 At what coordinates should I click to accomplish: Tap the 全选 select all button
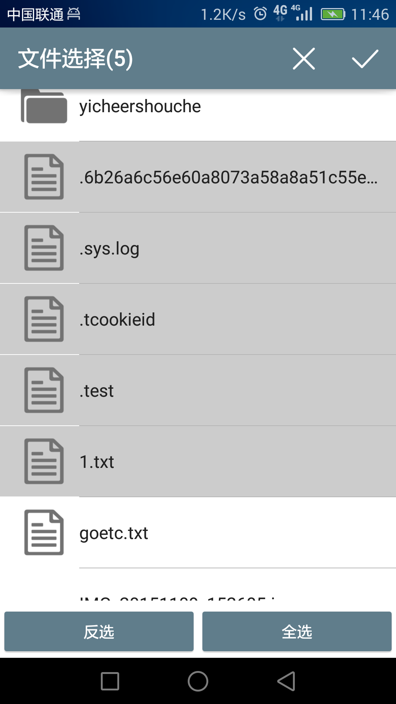pos(297,631)
